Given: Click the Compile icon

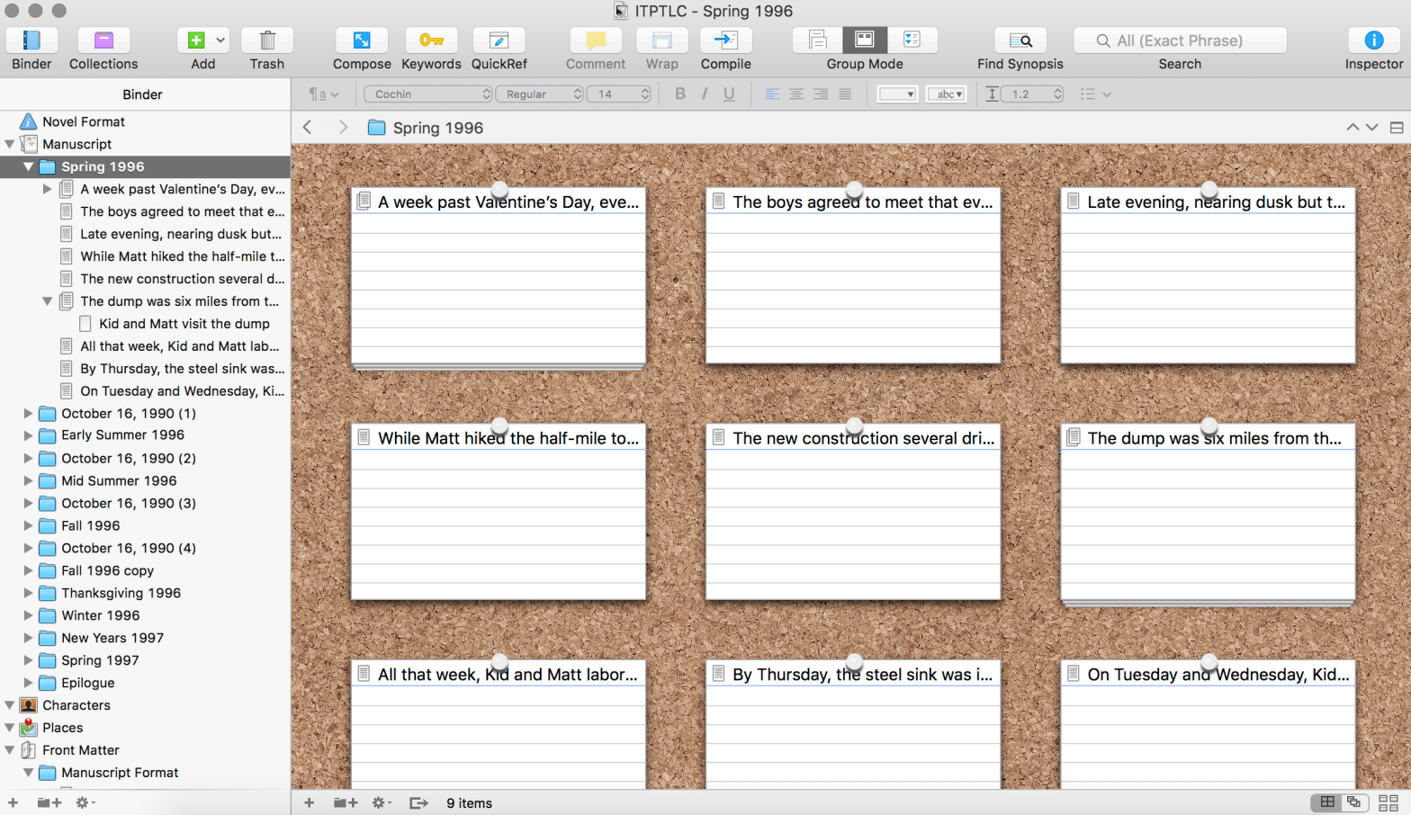Looking at the screenshot, I should pyautogui.click(x=725, y=40).
